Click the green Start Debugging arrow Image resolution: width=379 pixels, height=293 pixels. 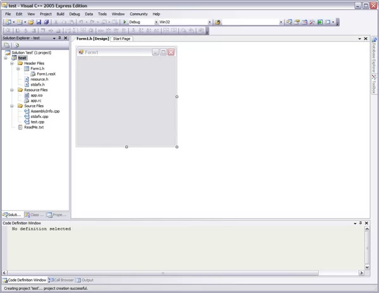(124, 22)
